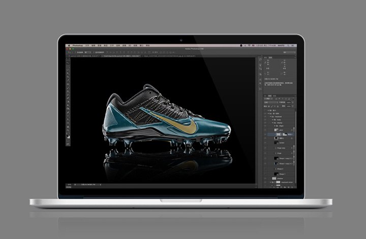The image size is (366, 239).
Task: Toggle layer filtering switch in Layers panel
Action: coord(293,98)
